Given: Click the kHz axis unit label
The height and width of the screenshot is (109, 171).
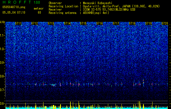Looking at the screenshot, I should click(2, 22).
